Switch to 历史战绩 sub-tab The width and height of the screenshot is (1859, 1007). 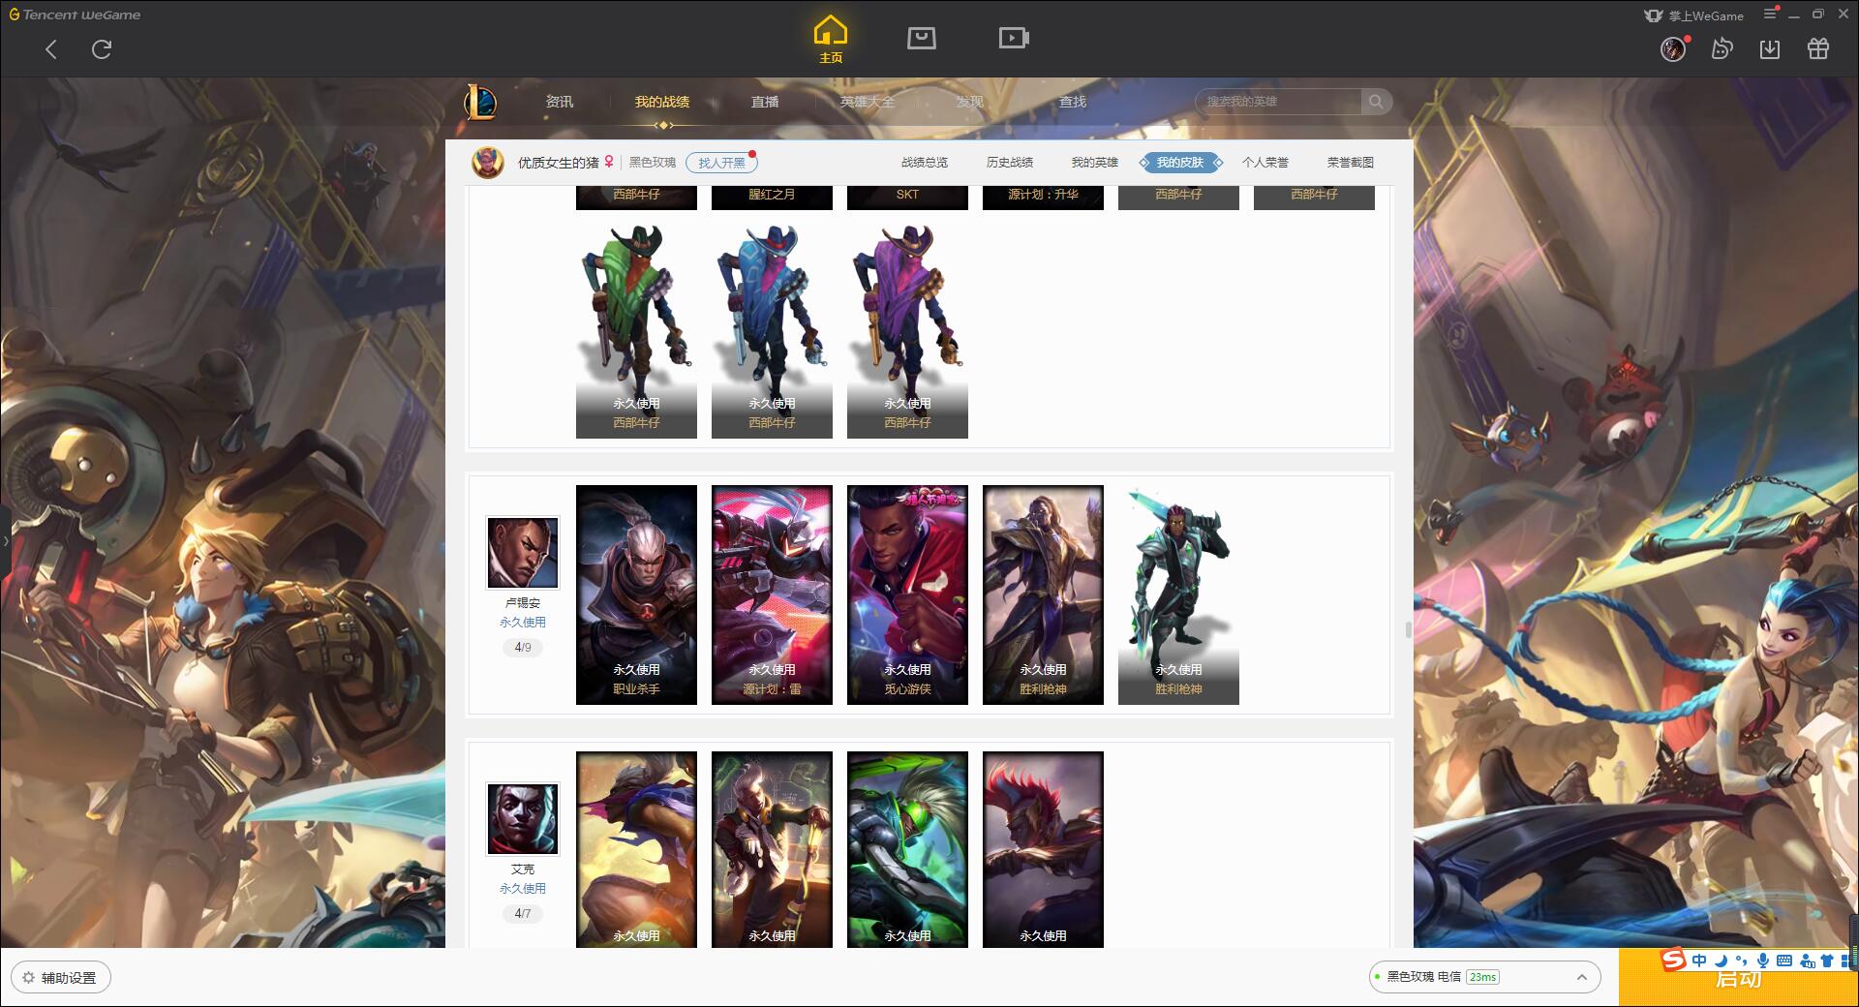click(x=1010, y=163)
